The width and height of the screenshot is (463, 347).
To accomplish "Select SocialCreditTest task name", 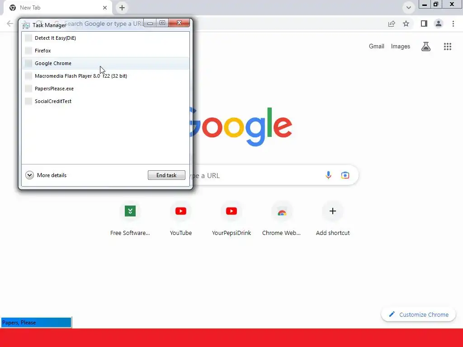I will click(x=53, y=101).
